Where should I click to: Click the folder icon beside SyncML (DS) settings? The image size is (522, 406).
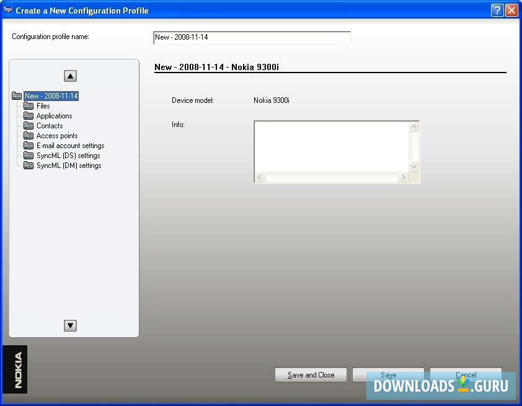[29, 156]
